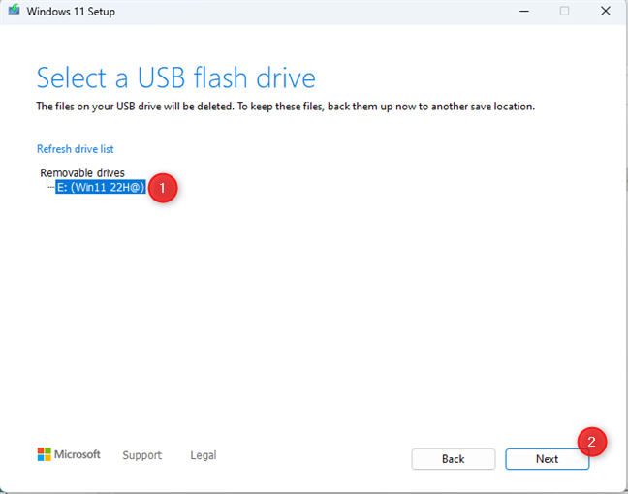Click the four-color Microsoft logo squares
Image resolution: width=628 pixels, height=494 pixels.
pyautogui.click(x=44, y=454)
